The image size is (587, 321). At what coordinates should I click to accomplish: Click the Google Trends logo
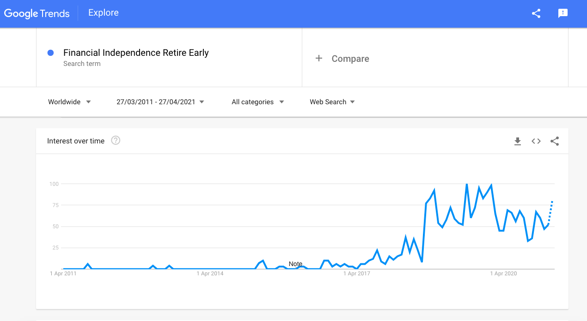tap(37, 13)
